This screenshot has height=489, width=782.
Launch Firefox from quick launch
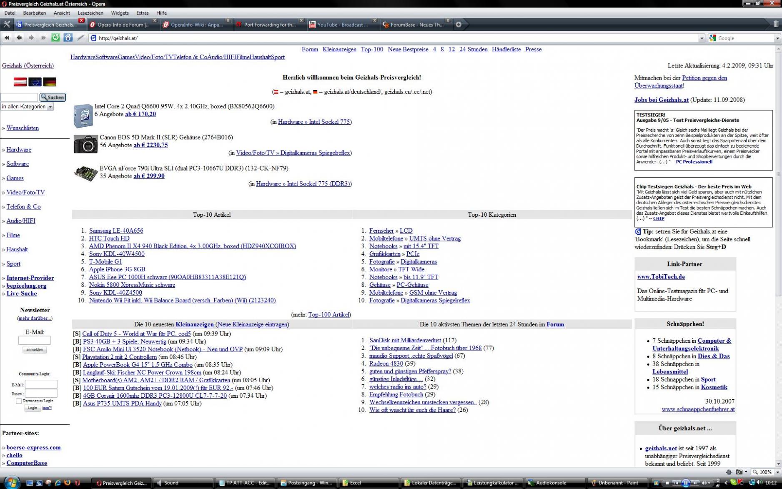coord(68,483)
